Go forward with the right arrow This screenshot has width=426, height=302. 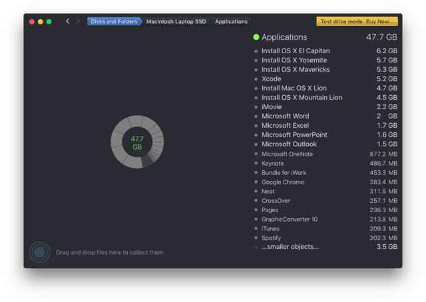click(x=78, y=21)
